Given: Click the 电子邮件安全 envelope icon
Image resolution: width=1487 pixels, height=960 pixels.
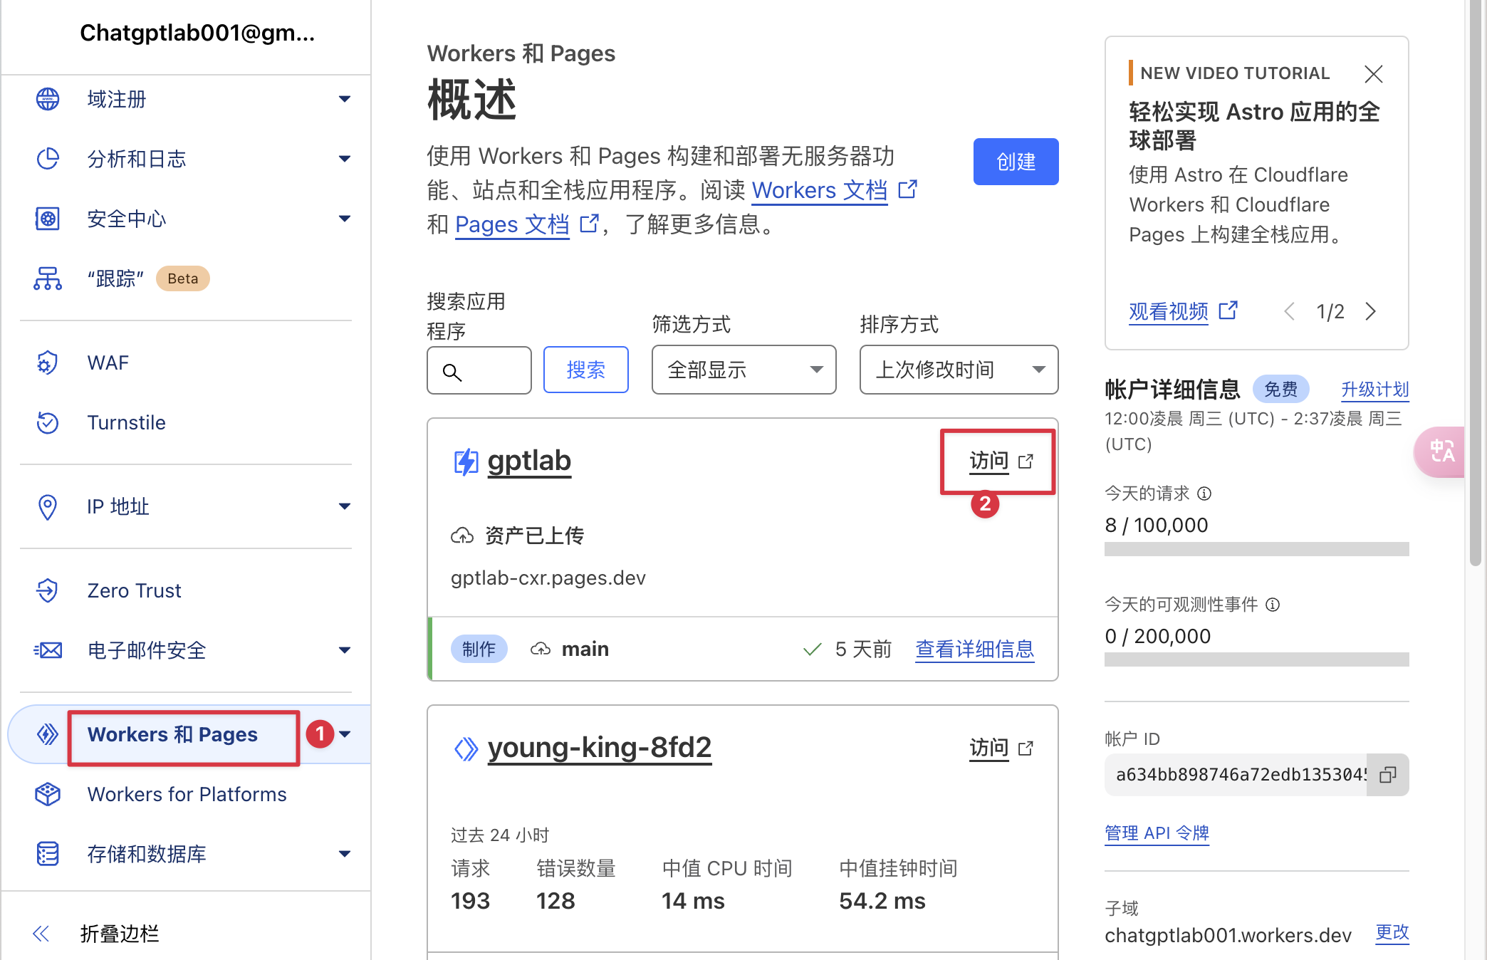Looking at the screenshot, I should [48, 650].
